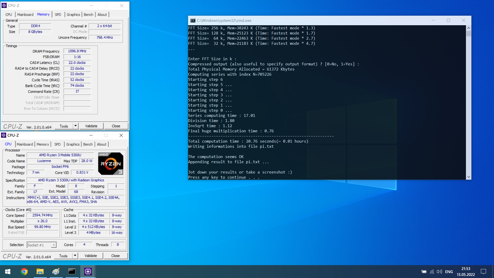Click cmd vertical scrollbar thumb
Screen dimensions: 494x278
tap(469, 33)
